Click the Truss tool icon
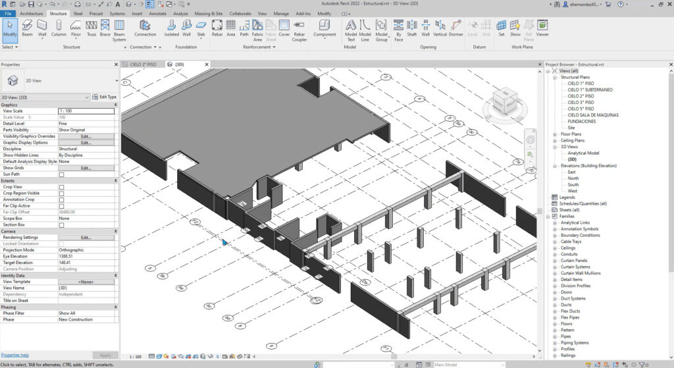The width and height of the screenshot is (674, 368). point(91,28)
